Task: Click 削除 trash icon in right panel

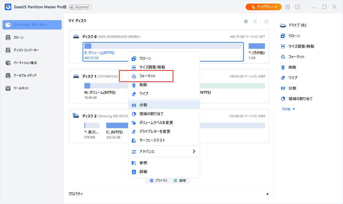Action: click(x=283, y=67)
